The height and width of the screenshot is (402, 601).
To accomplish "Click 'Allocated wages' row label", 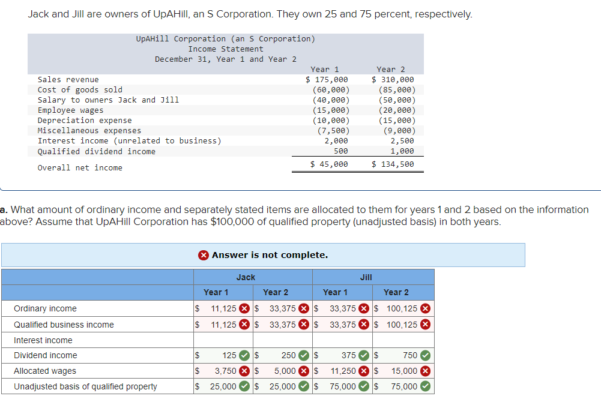I will point(45,371).
